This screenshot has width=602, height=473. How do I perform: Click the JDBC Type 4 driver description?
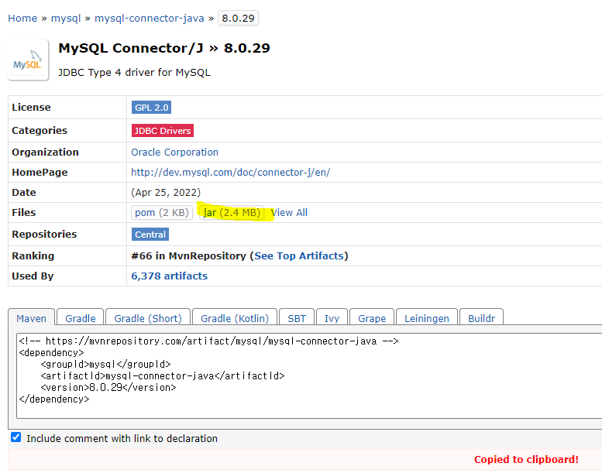(x=134, y=73)
